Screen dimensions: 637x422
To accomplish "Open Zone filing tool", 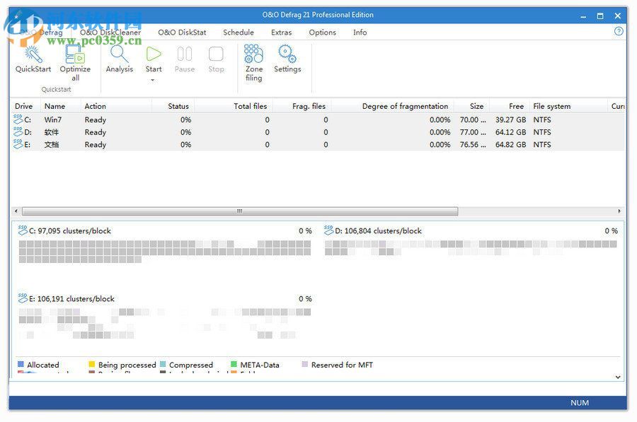I will [x=253, y=54].
